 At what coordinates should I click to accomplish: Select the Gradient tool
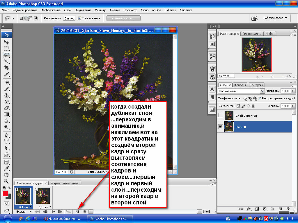tap(6, 114)
